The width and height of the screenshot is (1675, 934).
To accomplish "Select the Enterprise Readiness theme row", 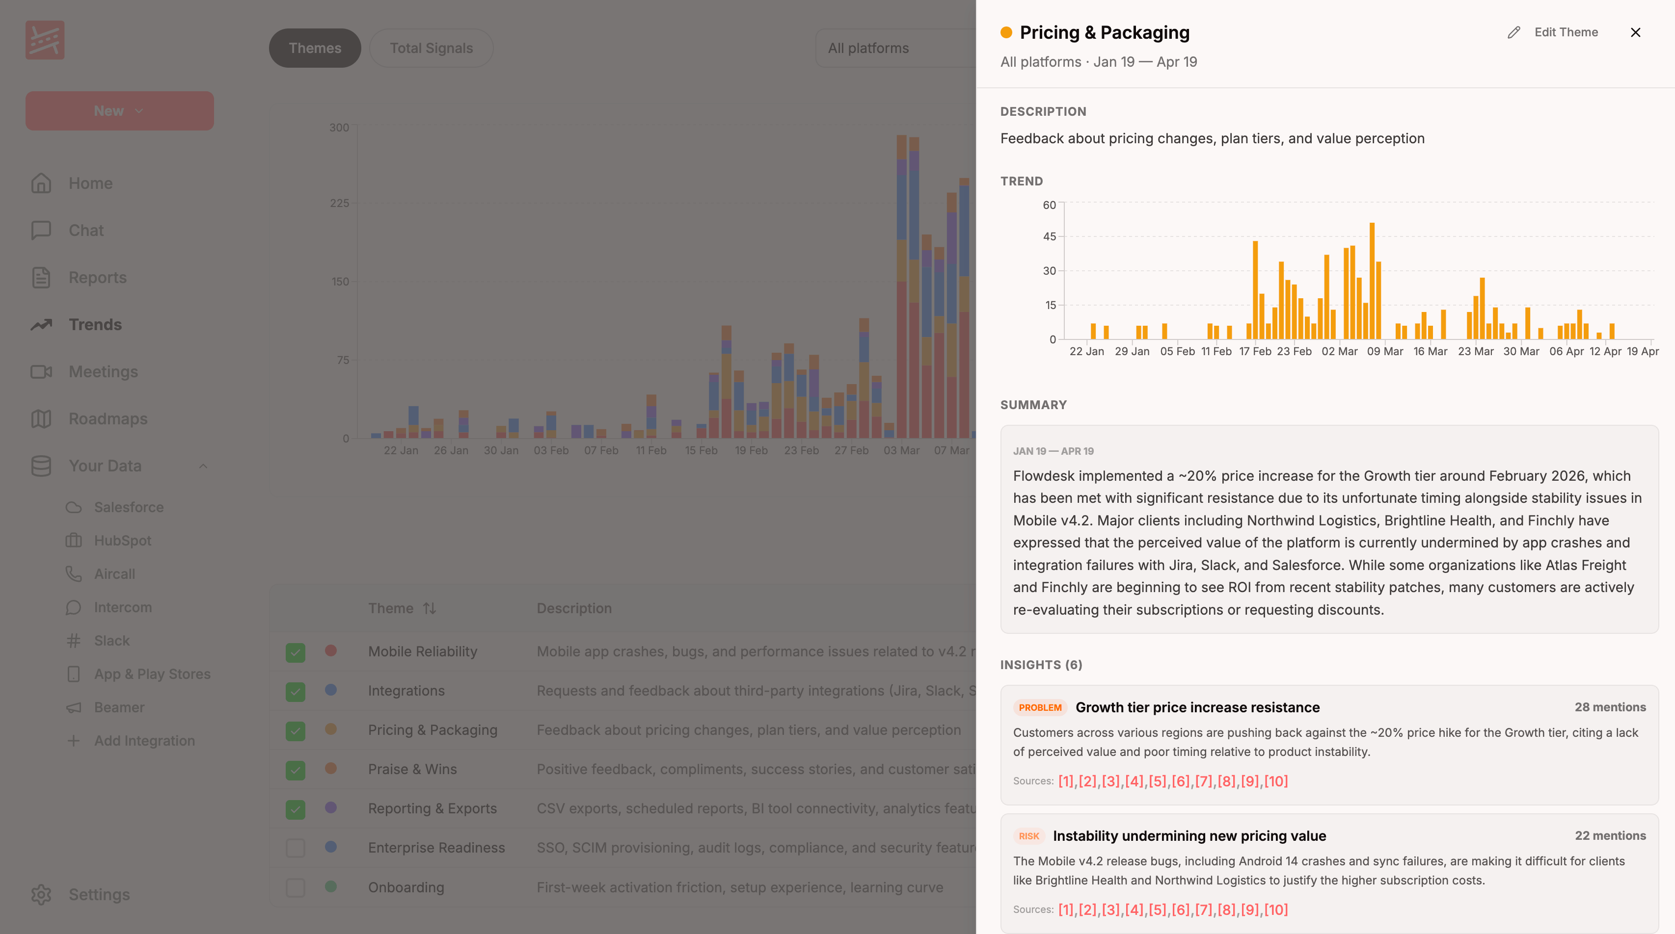I will pos(623,848).
